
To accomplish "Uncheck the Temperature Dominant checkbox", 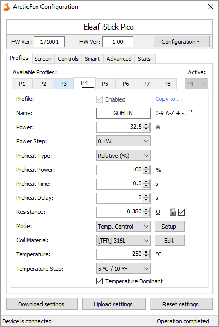I will pyautogui.click(x=99, y=281).
